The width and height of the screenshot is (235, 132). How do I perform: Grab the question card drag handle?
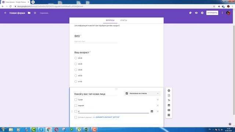[x=116, y=89]
